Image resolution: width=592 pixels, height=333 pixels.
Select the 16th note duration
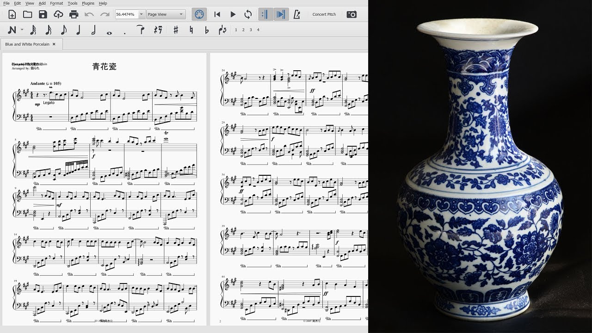tap(48, 30)
